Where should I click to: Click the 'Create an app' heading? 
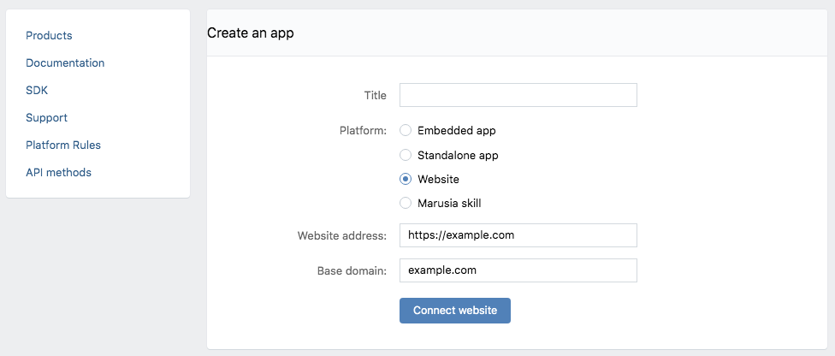[x=251, y=33]
